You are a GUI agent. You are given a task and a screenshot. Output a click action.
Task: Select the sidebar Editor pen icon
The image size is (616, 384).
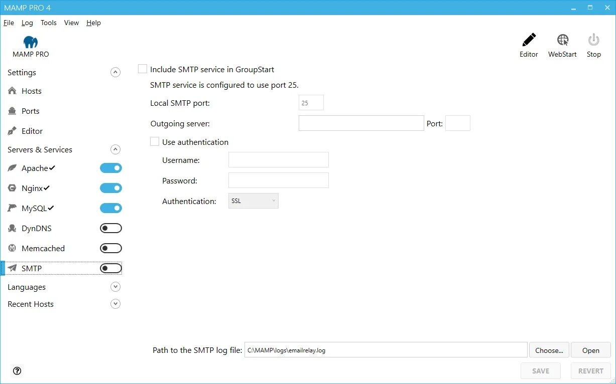(13, 131)
